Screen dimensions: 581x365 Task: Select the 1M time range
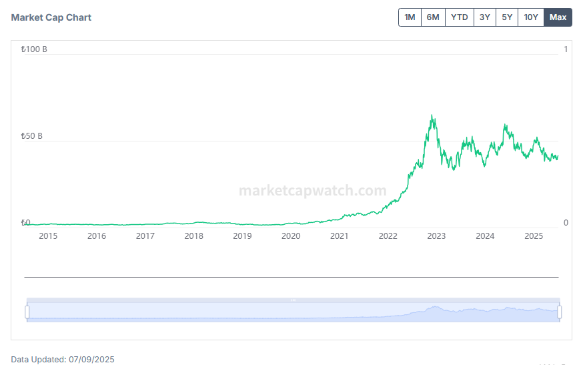coord(410,17)
